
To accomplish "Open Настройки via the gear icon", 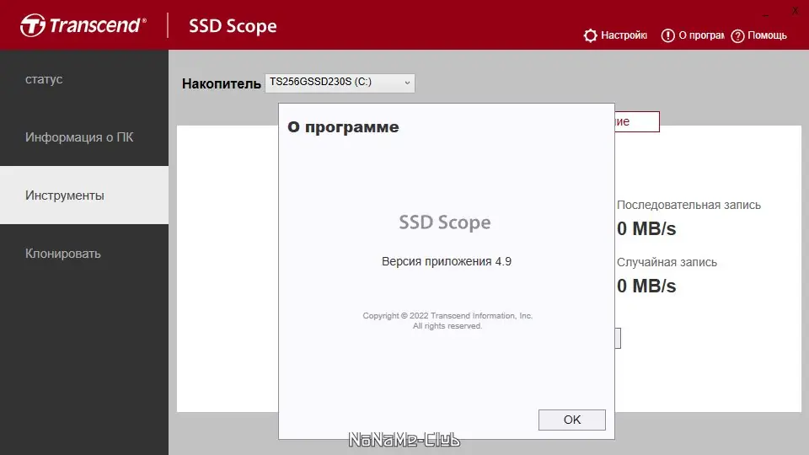I will 590,35.
